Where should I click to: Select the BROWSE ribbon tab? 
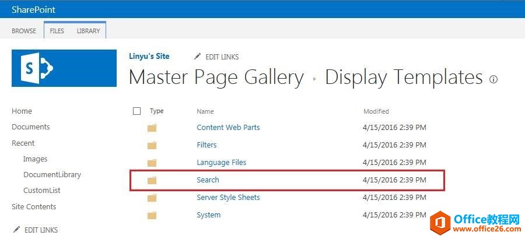pos(24,31)
